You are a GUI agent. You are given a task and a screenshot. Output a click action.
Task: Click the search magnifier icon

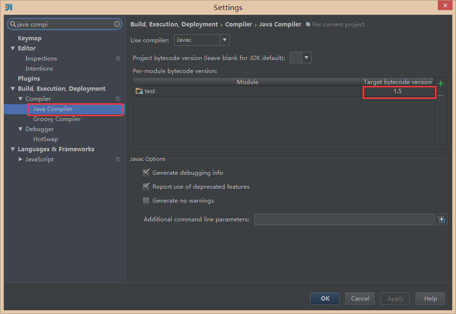[x=13, y=24]
